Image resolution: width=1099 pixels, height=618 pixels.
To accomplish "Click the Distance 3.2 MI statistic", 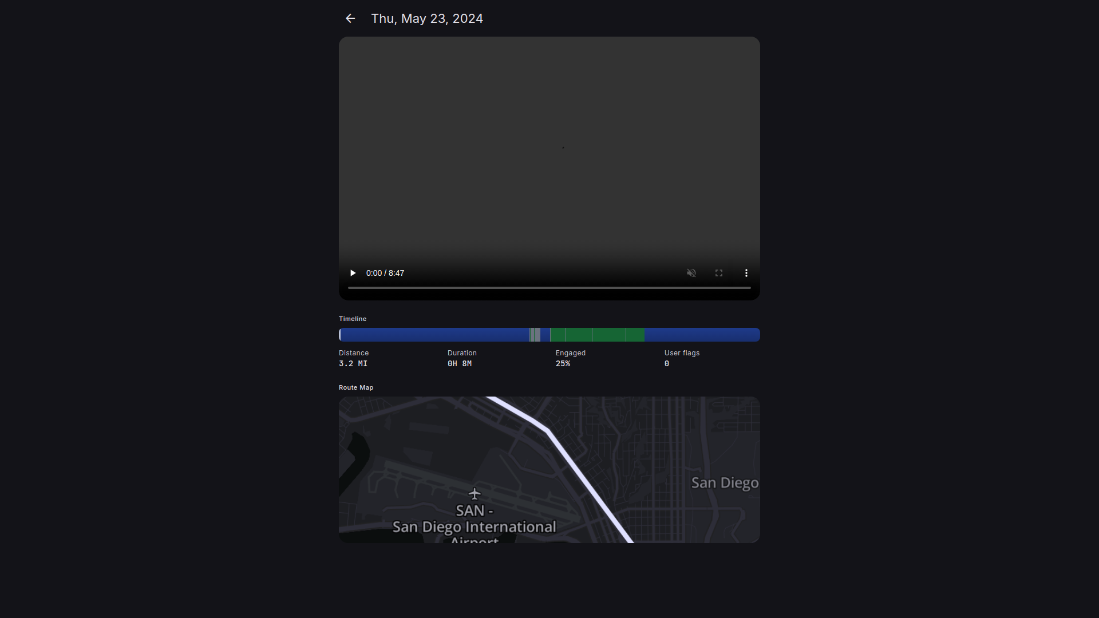I will point(353,363).
